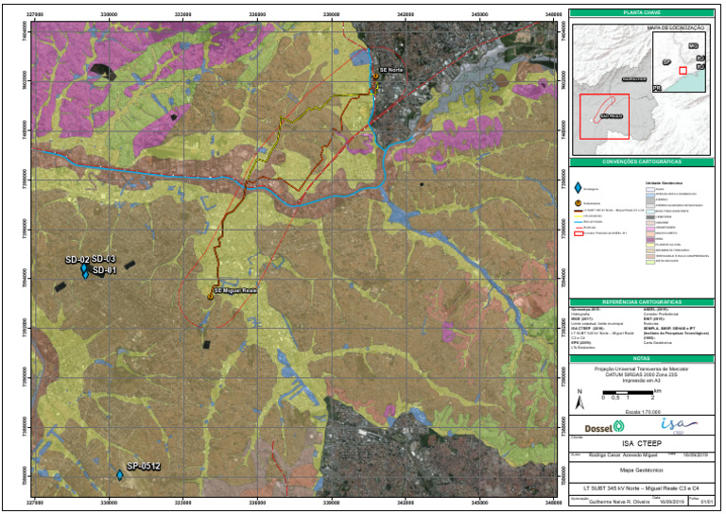Click the blue river line symbol in the legend
The height and width of the screenshot is (514, 726).
578,222
